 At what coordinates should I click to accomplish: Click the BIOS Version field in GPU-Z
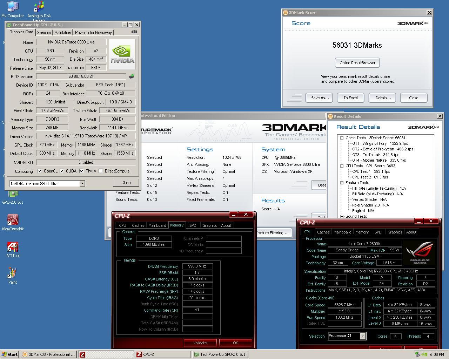81,76
